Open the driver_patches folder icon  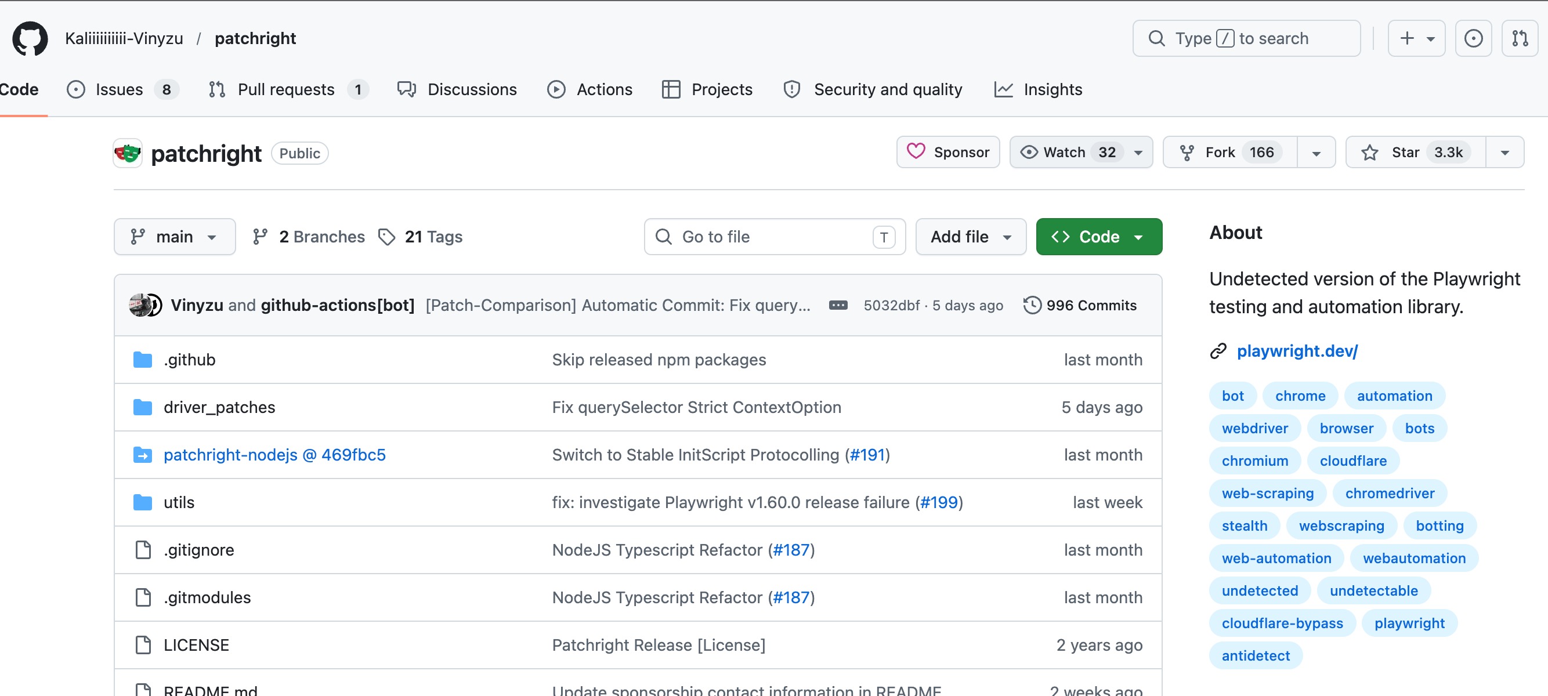click(142, 407)
